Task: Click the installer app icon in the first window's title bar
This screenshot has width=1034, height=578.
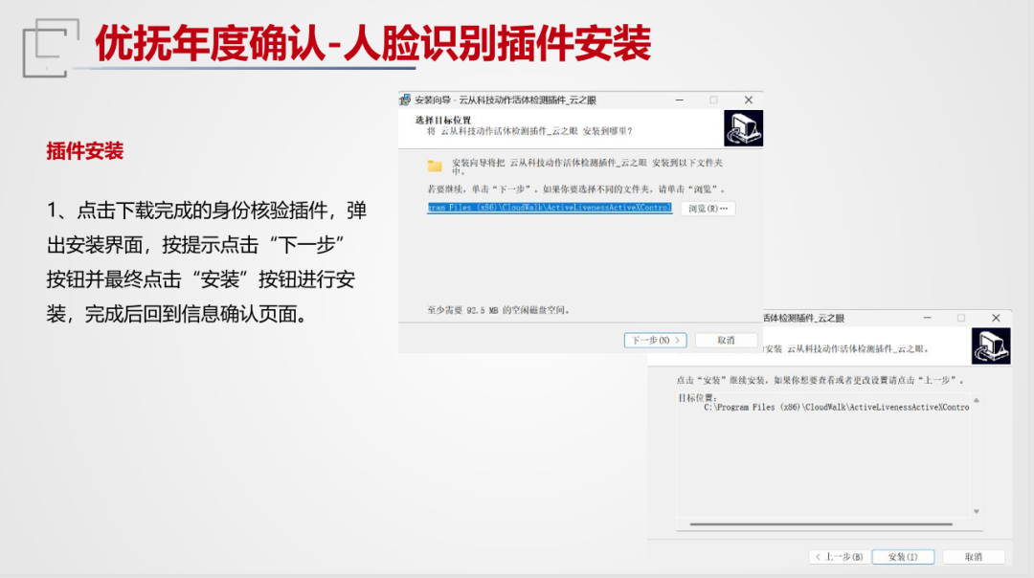Action: point(405,100)
